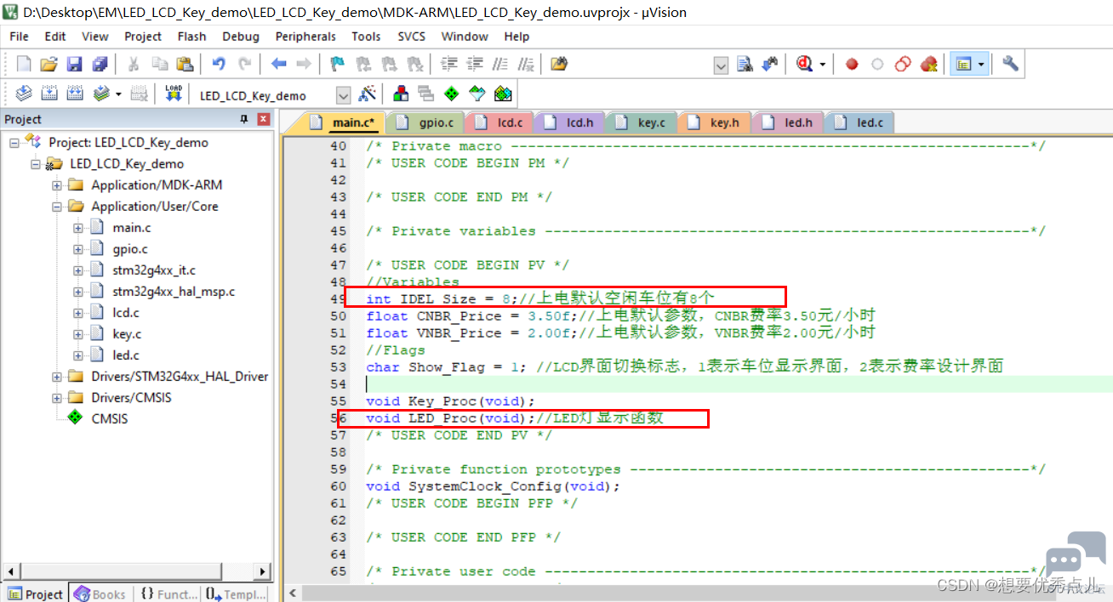Open Select Software Packs icon

coord(477,94)
